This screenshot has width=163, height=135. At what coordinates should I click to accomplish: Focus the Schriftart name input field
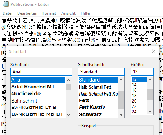41,72
